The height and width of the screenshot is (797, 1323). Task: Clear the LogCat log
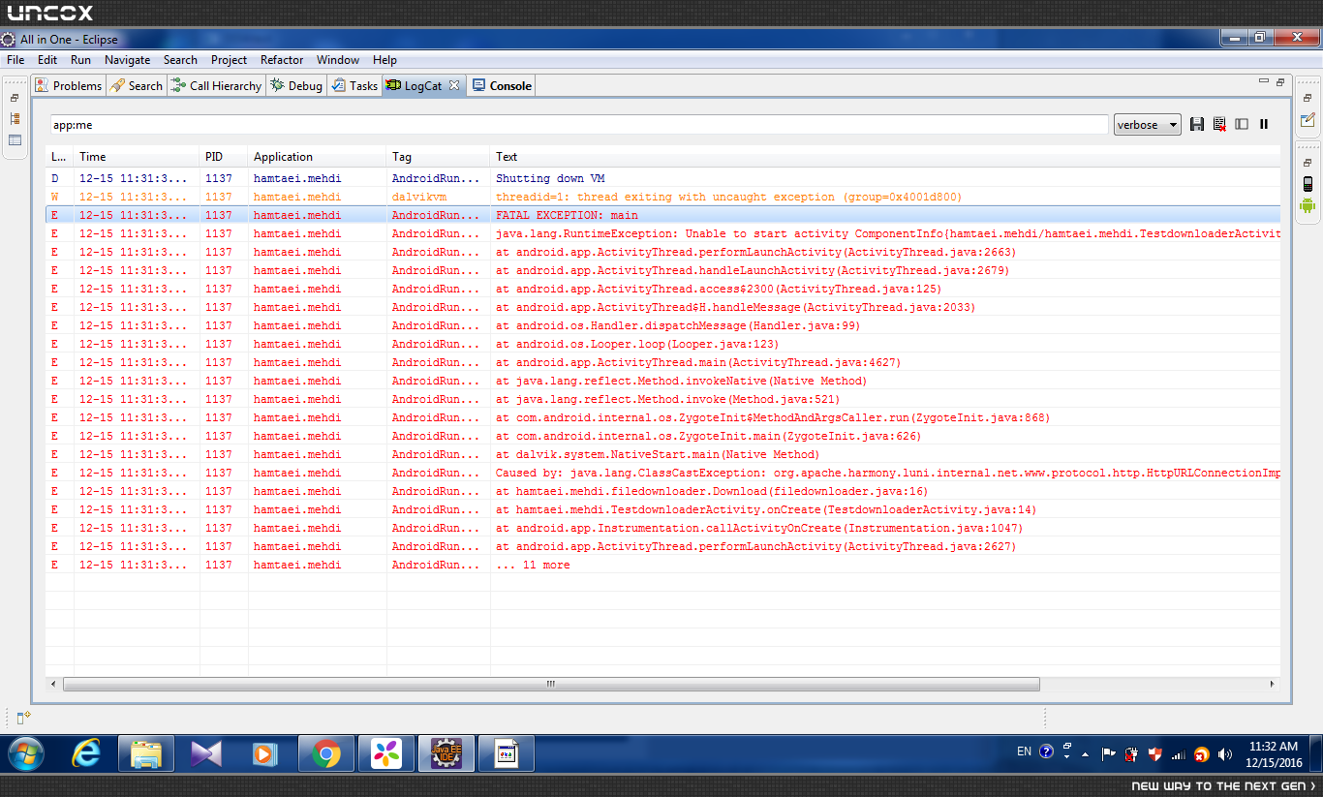1219,124
